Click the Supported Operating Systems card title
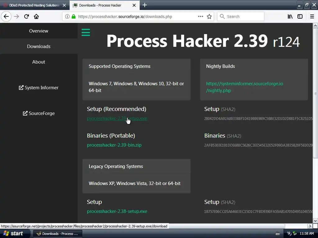 (120, 66)
